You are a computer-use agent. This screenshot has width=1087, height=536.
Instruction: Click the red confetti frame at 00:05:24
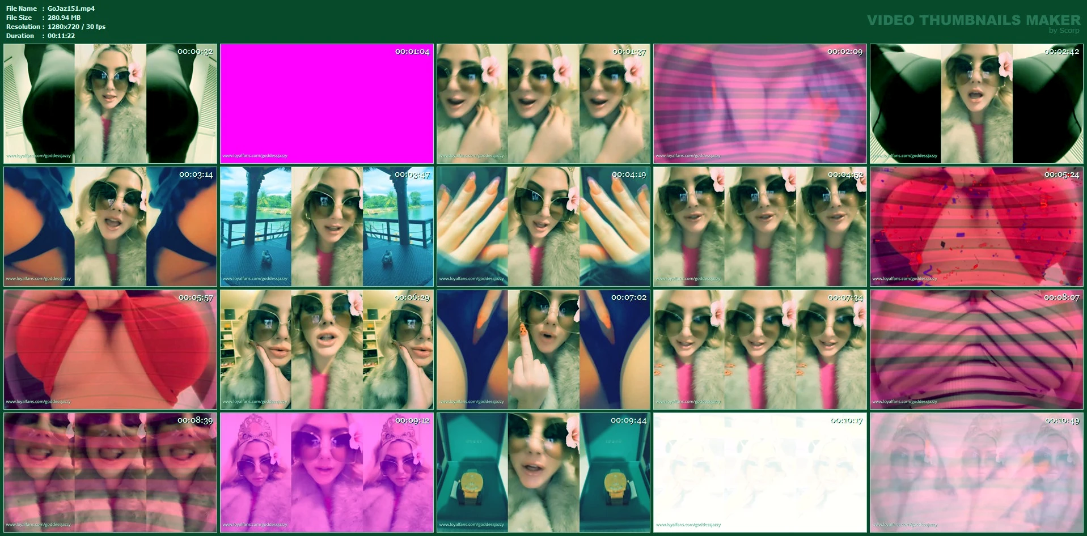point(976,227)
